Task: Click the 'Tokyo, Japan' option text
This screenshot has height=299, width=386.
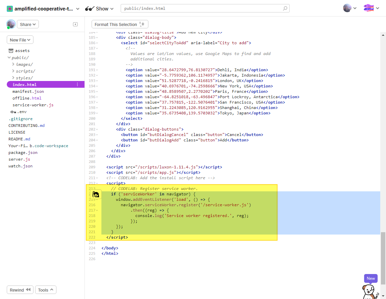Action: 234,113
